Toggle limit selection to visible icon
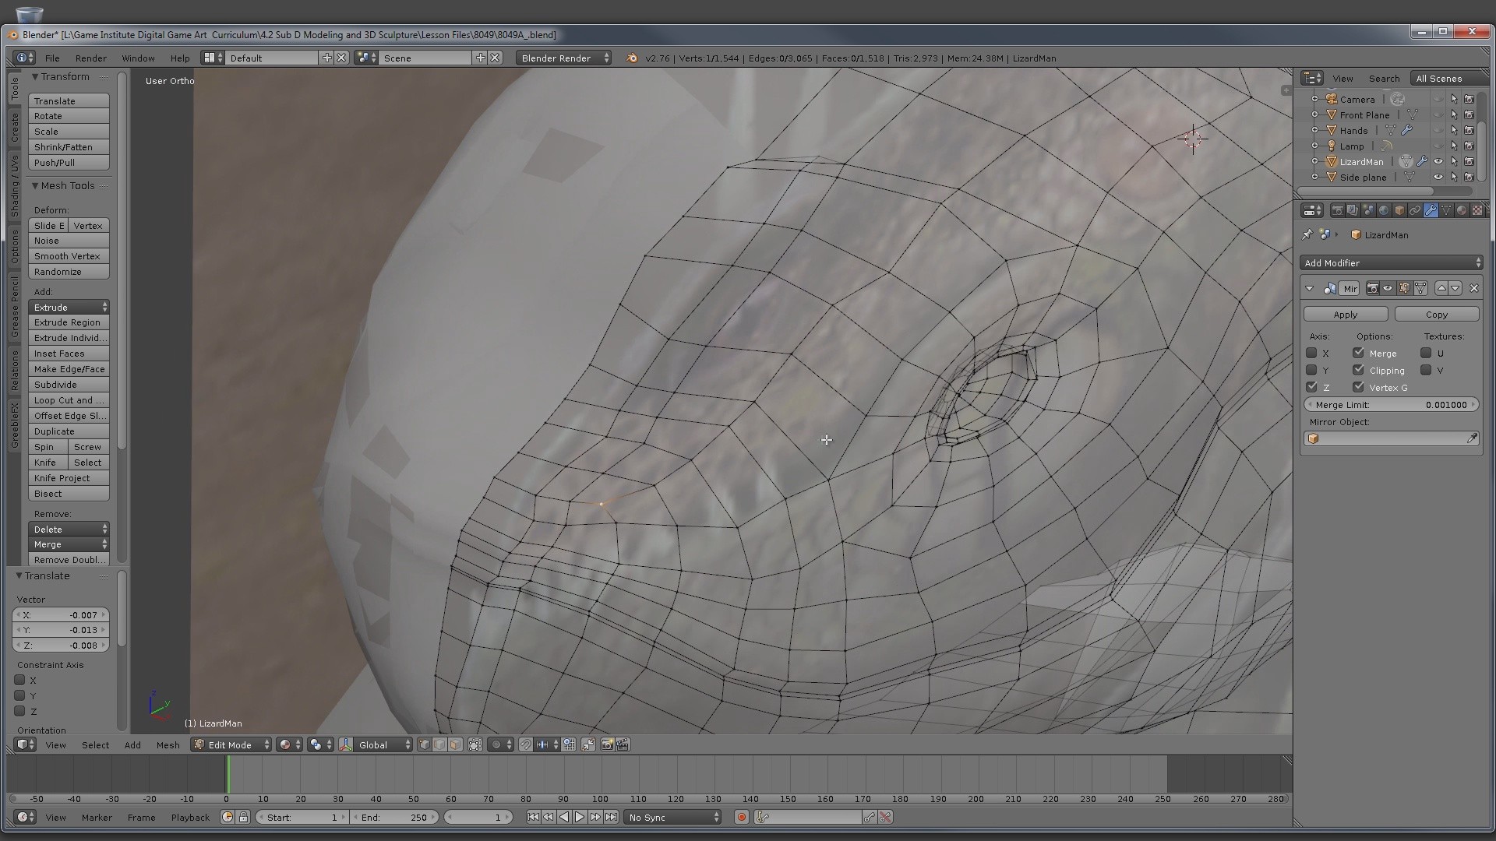Viewport: 1496px width, 841px height. pyautogui.click(x=475, y=744)
